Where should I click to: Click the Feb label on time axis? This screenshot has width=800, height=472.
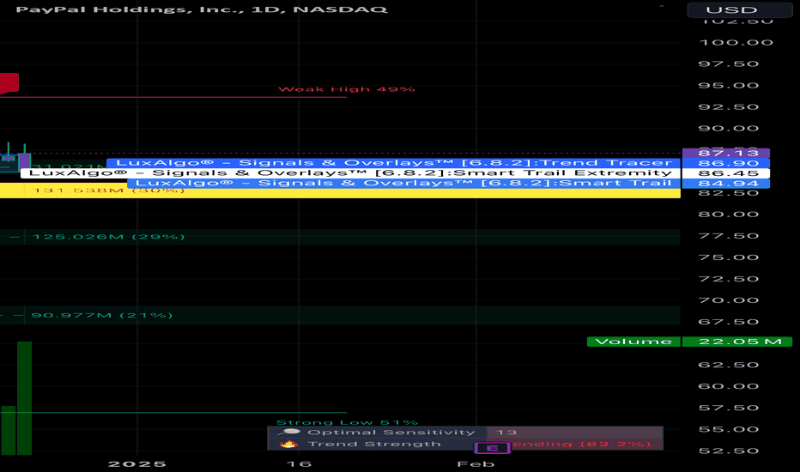coord(476,463)
